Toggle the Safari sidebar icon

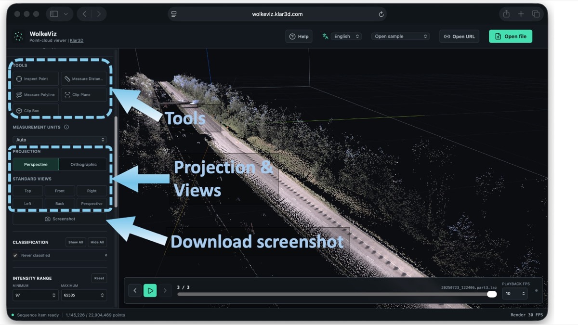click(x=54, y=14)
